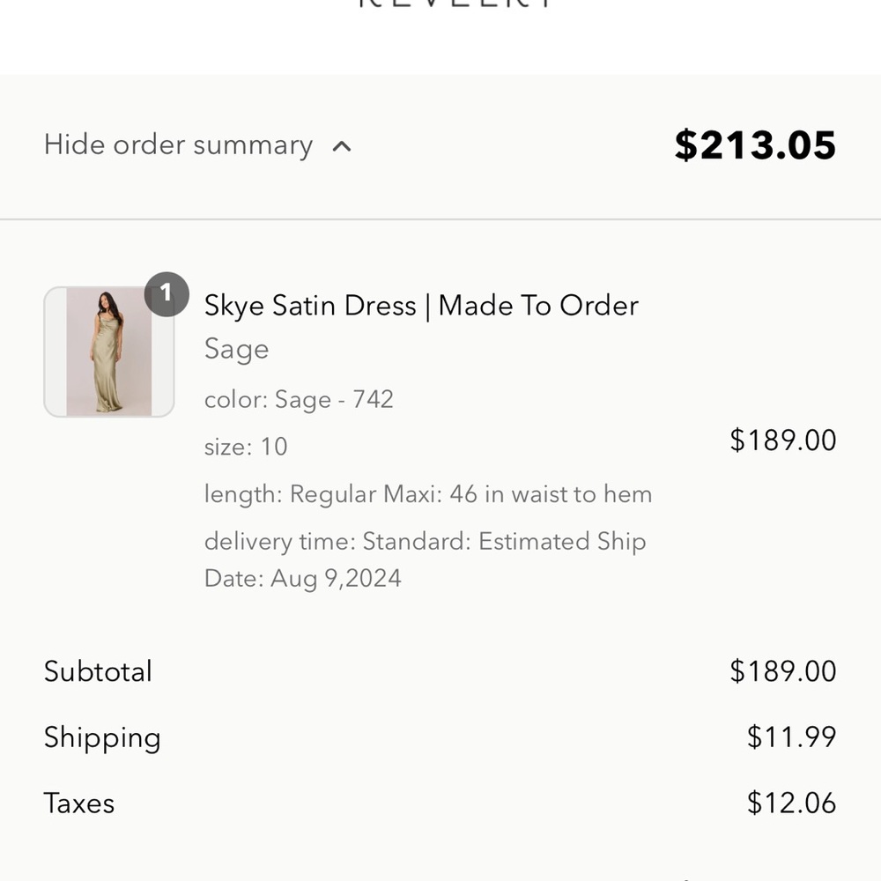The width and height of the screenshot is (881, 881).
Task: Click the order total $213.05
Action: click(755, 145)
